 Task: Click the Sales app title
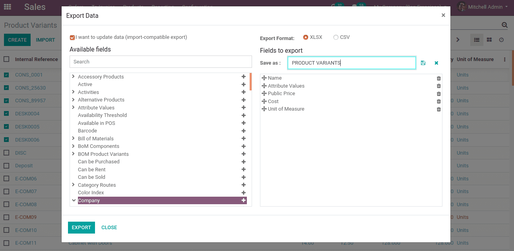(35, 7)
